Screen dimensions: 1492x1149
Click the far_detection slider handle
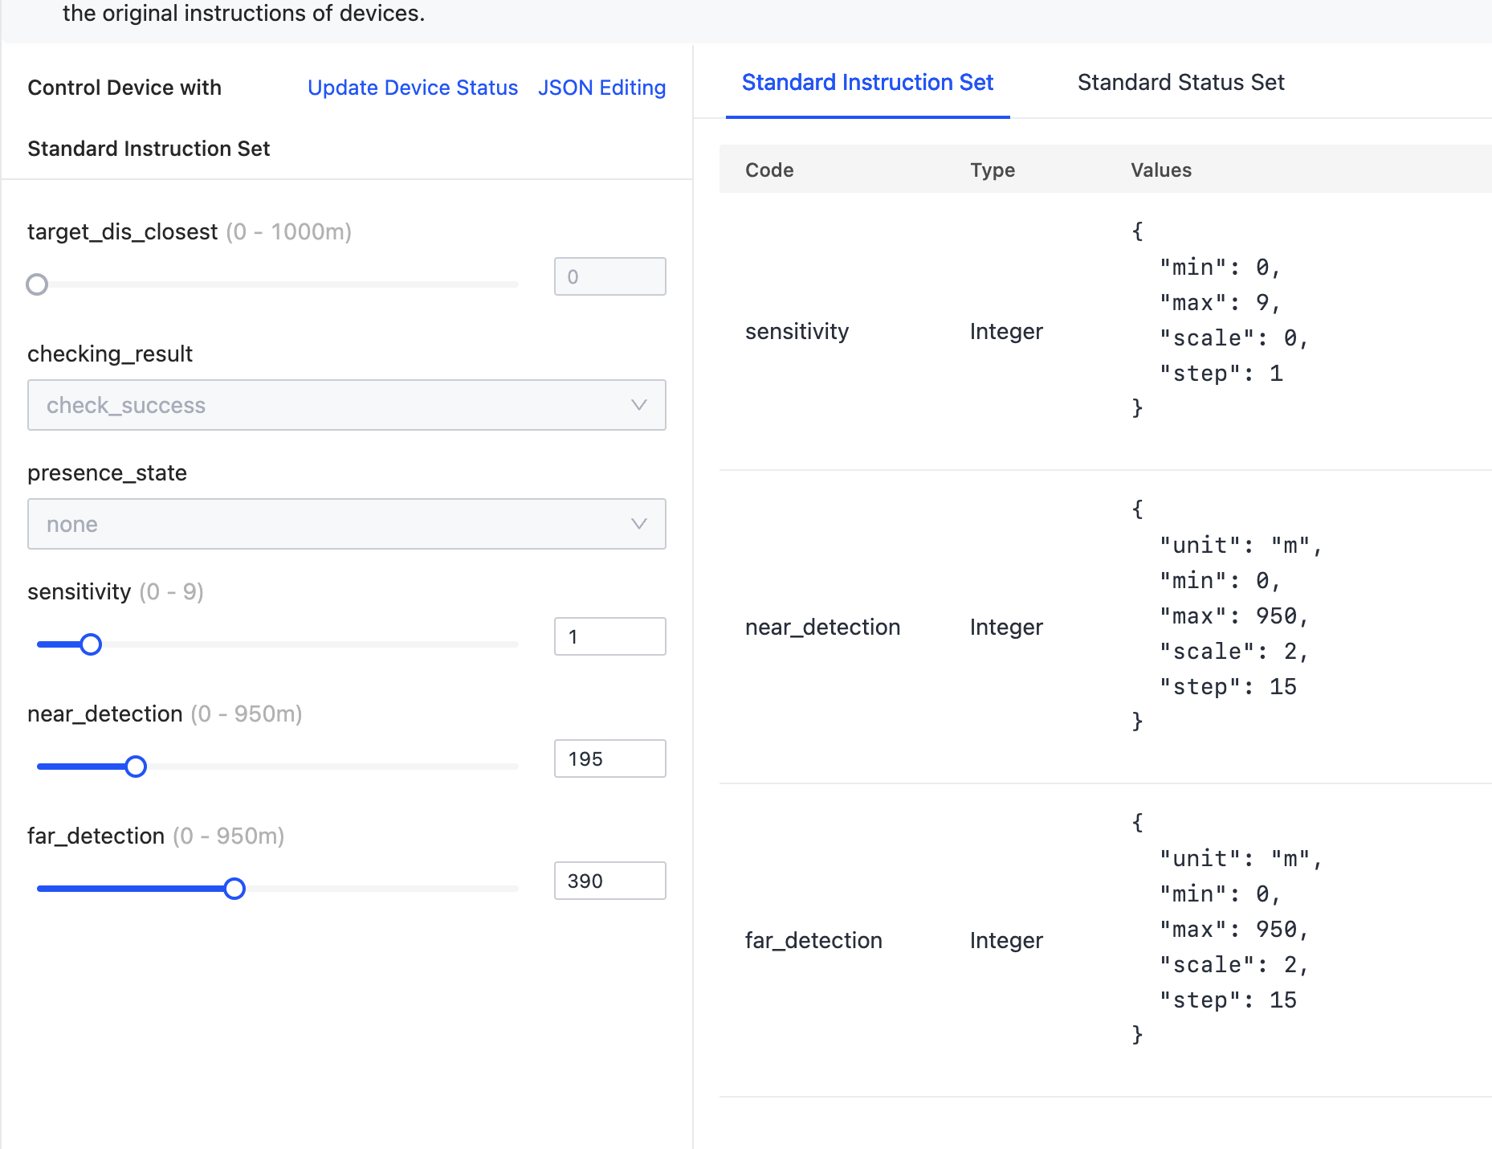coord(234,889)
